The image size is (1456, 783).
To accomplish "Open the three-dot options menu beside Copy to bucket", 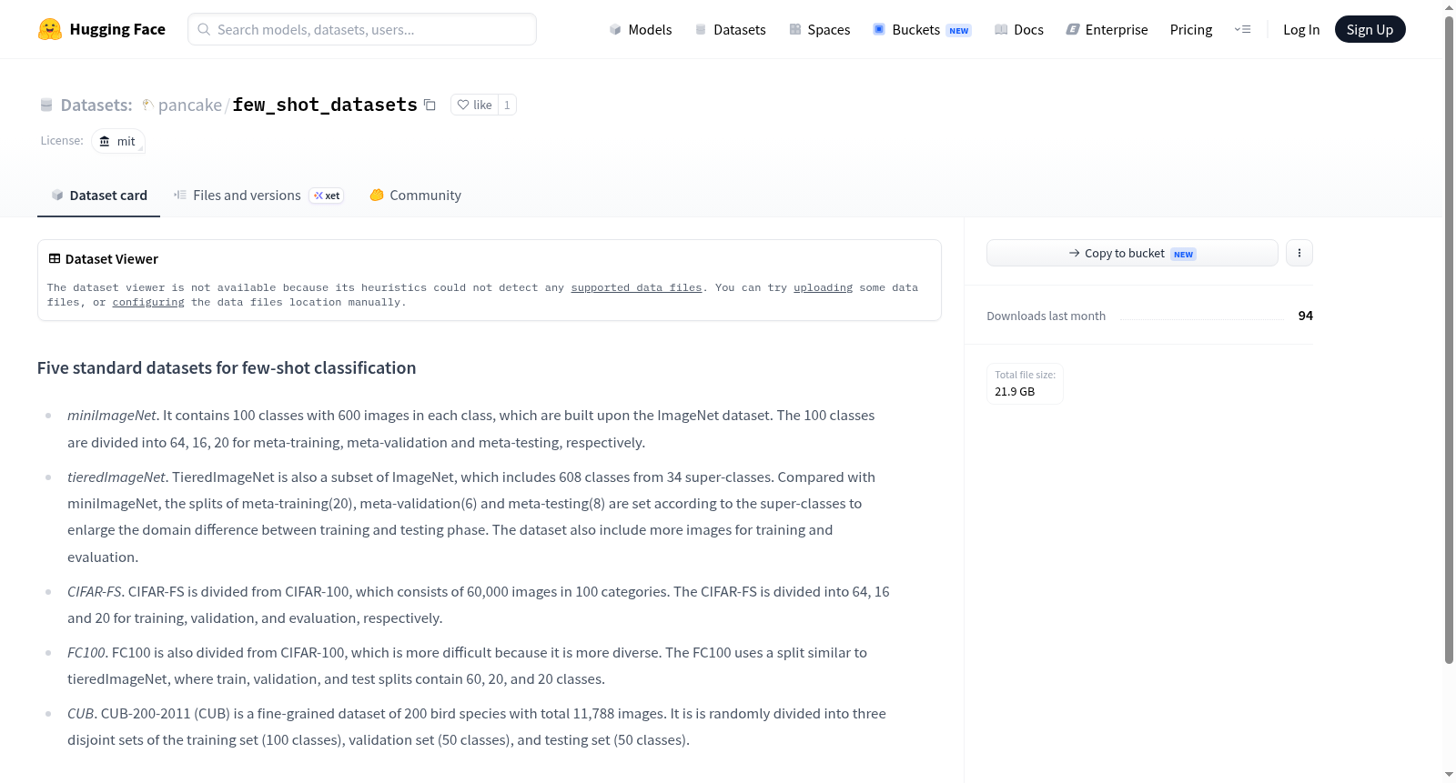I will 1299,253.
